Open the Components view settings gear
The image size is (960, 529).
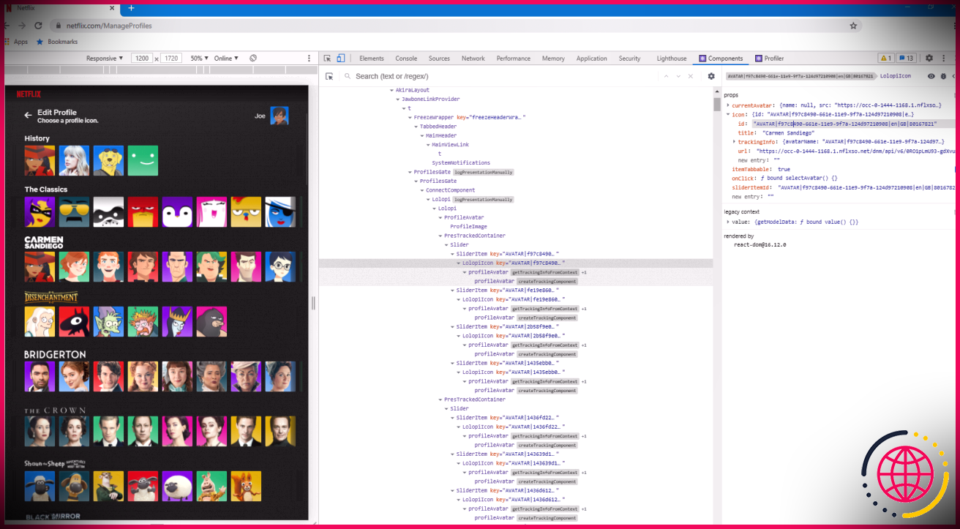point(710,76)
